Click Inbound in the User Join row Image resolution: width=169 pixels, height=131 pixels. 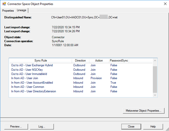pyautogui.click(x=78, y=78)
